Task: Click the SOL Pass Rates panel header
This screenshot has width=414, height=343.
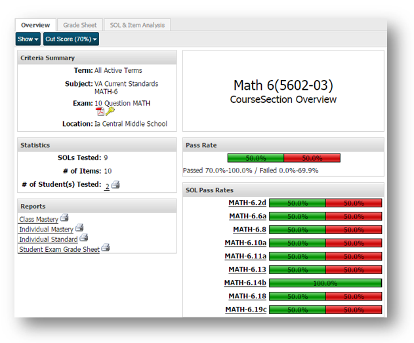Action: pos(283,190)
